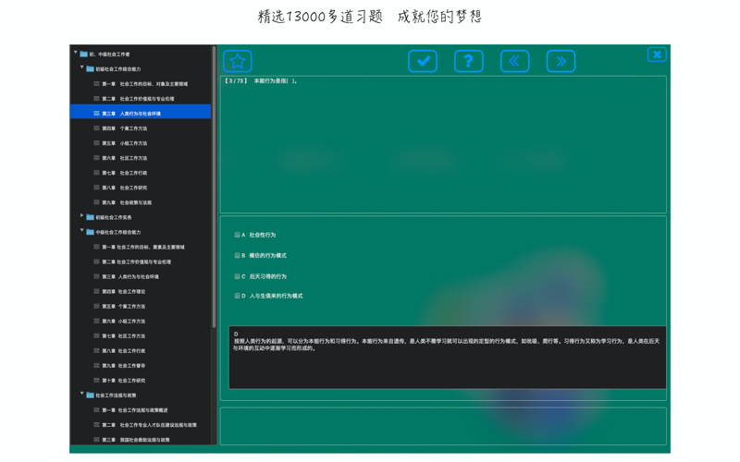Screen dimensions: 740x462
Task: Bookmark this question with the star icon
Action: click(238, 61)
